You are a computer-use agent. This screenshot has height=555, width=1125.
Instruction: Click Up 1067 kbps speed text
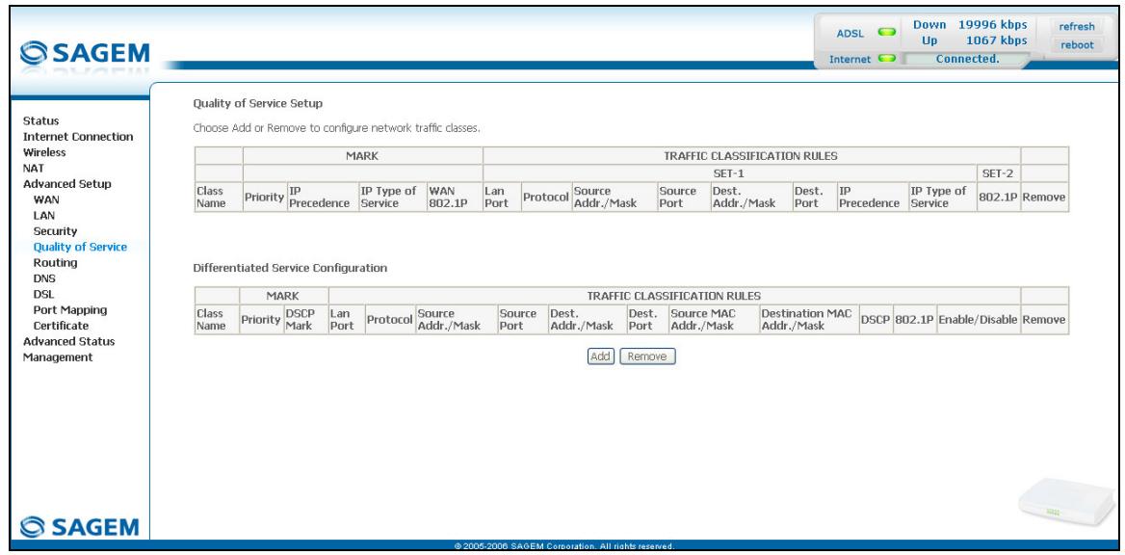975,40
